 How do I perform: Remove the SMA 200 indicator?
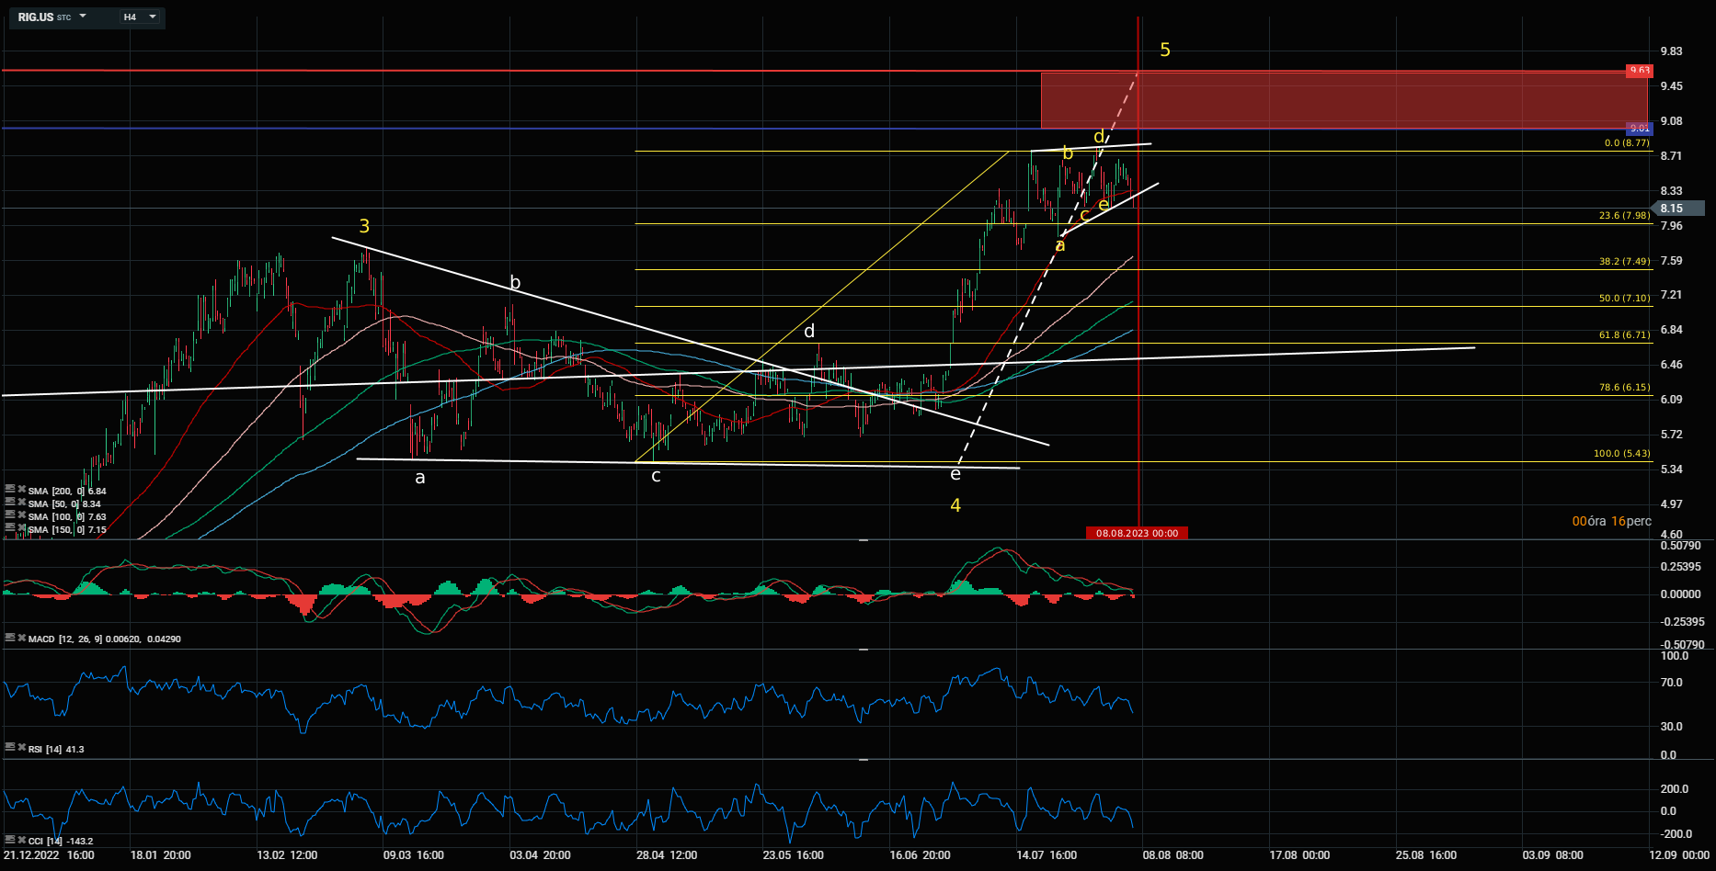pos(21,490)
